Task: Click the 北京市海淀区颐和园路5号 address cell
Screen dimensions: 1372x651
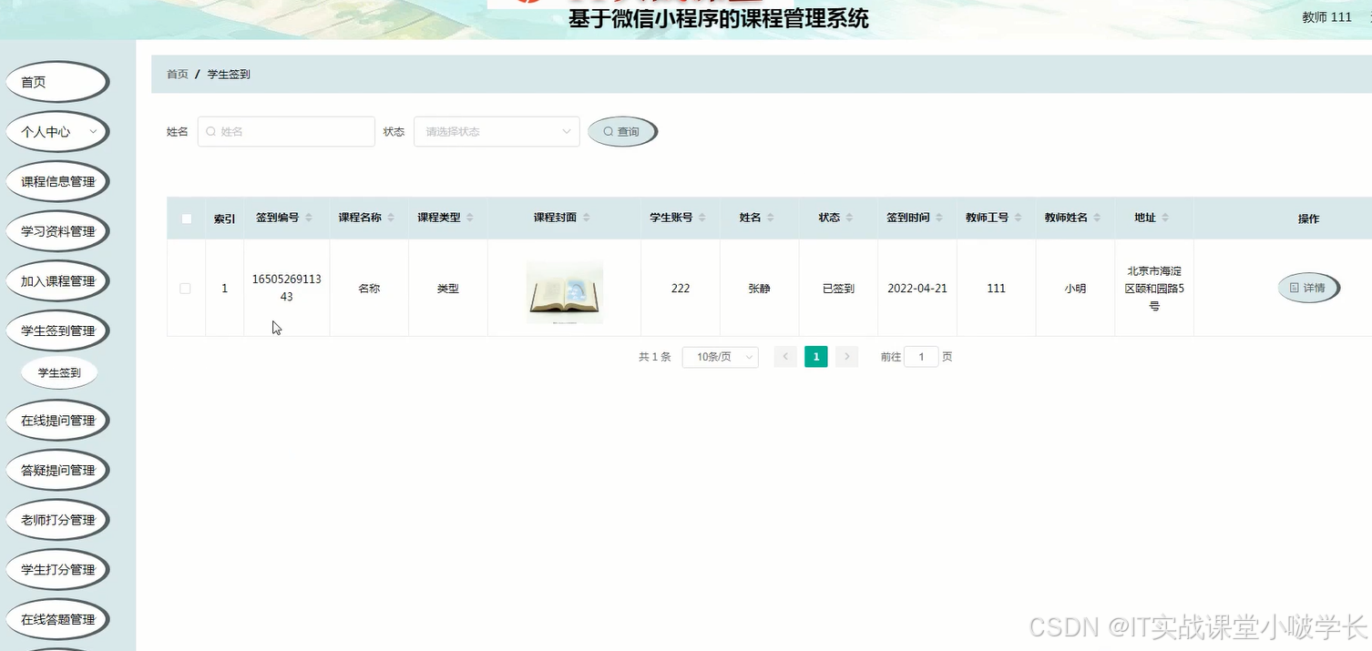Action: click(1154, 289)
